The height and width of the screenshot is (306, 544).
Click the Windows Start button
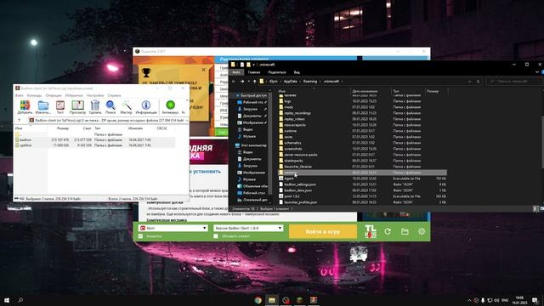tap(7, 300)
